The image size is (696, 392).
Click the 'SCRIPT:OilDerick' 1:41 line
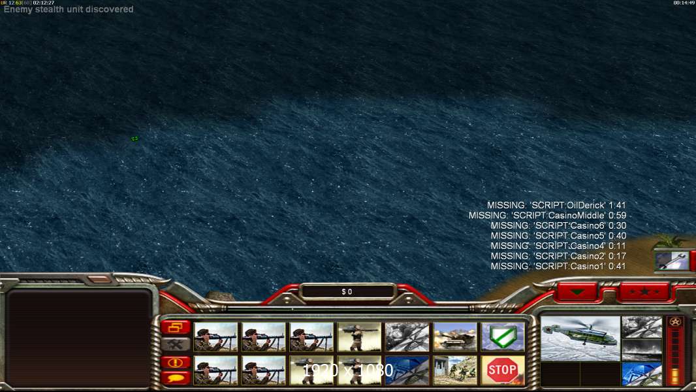pyautogui.click(x=556, y=205)
